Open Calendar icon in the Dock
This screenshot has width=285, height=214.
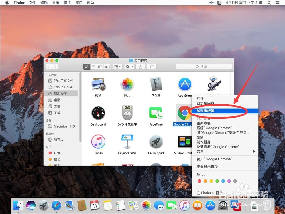point(95,205)
